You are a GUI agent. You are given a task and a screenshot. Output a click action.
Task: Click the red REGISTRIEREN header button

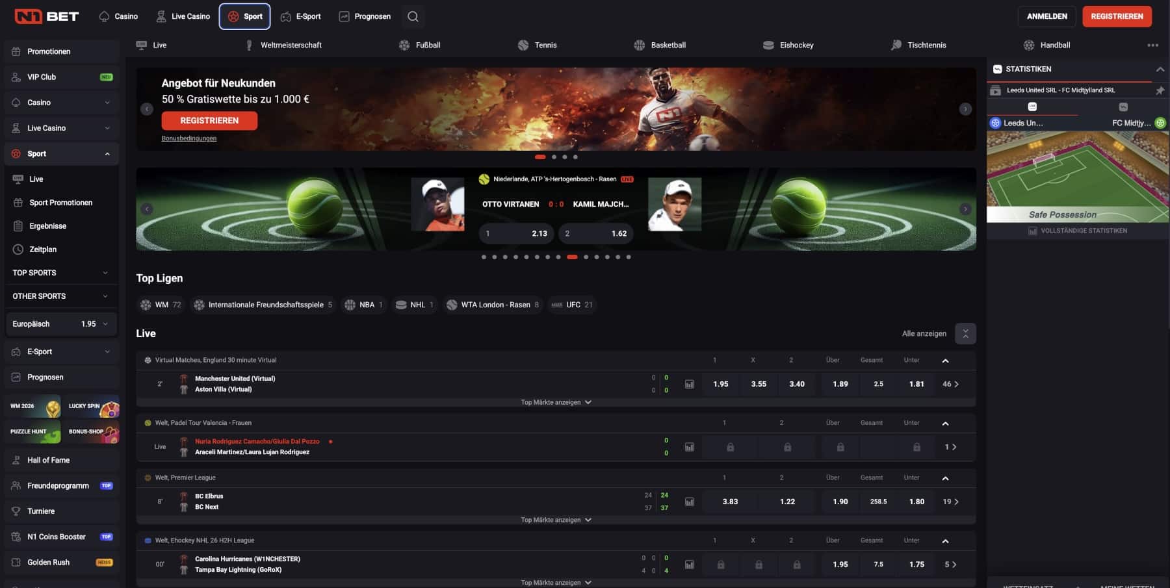pyautogui.click(x=1117, y=16)
